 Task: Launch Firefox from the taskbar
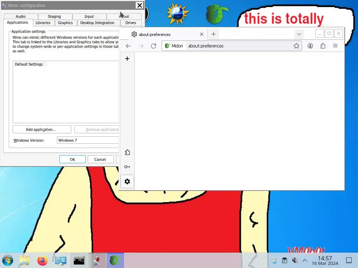pos(42,260)
